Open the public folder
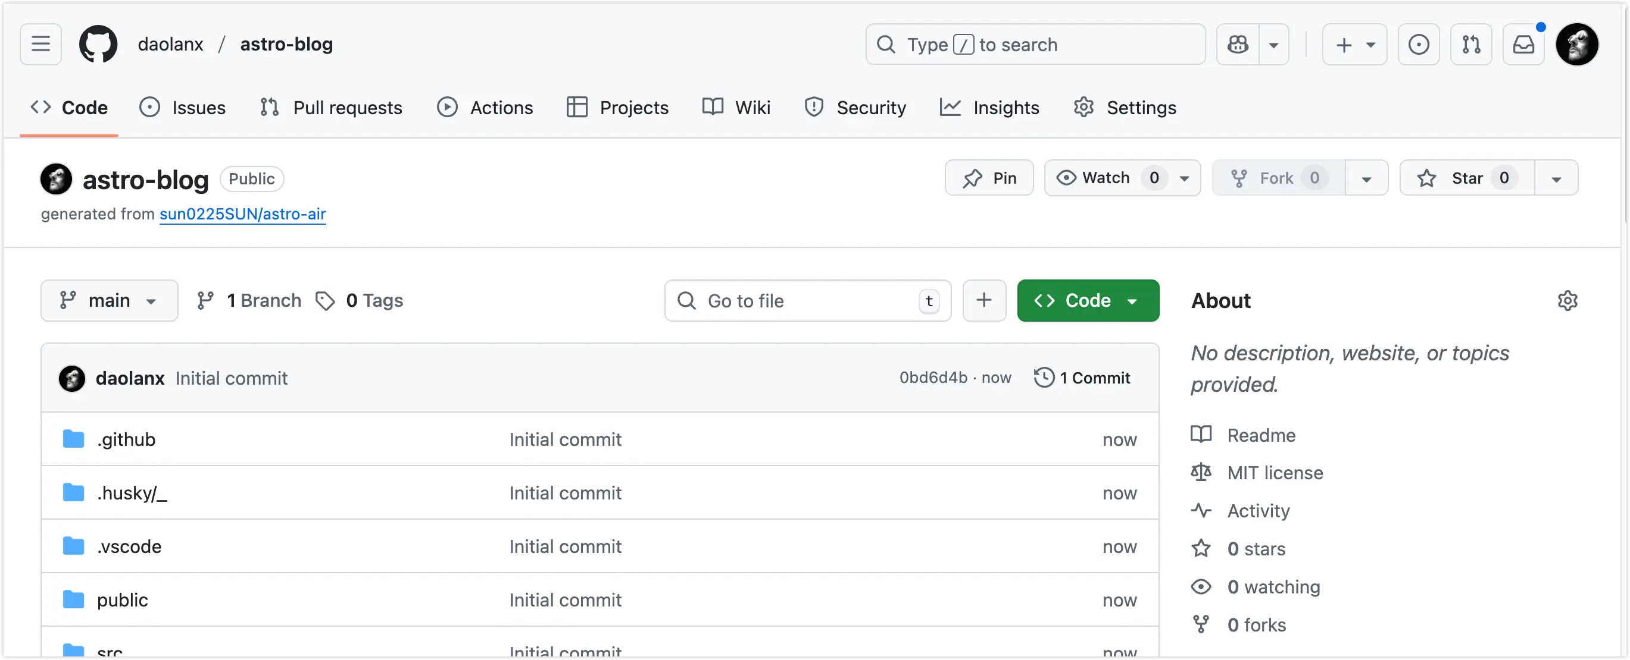Screen dimensions: 1630x660 (122, 599)
